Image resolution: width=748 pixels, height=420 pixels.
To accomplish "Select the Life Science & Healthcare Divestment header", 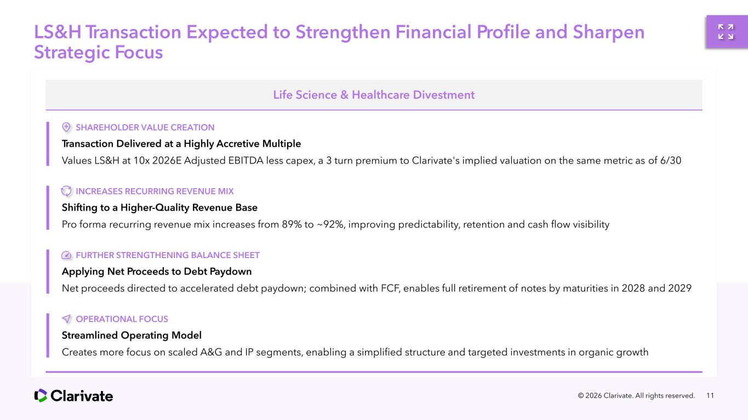I will pos(374,95).
